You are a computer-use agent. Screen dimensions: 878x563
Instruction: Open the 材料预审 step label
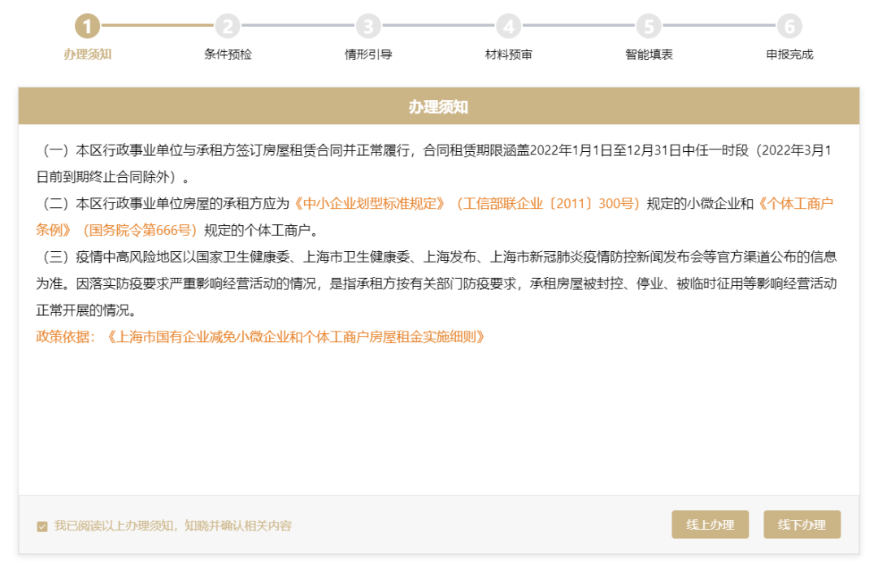click(x=509, y=54)
